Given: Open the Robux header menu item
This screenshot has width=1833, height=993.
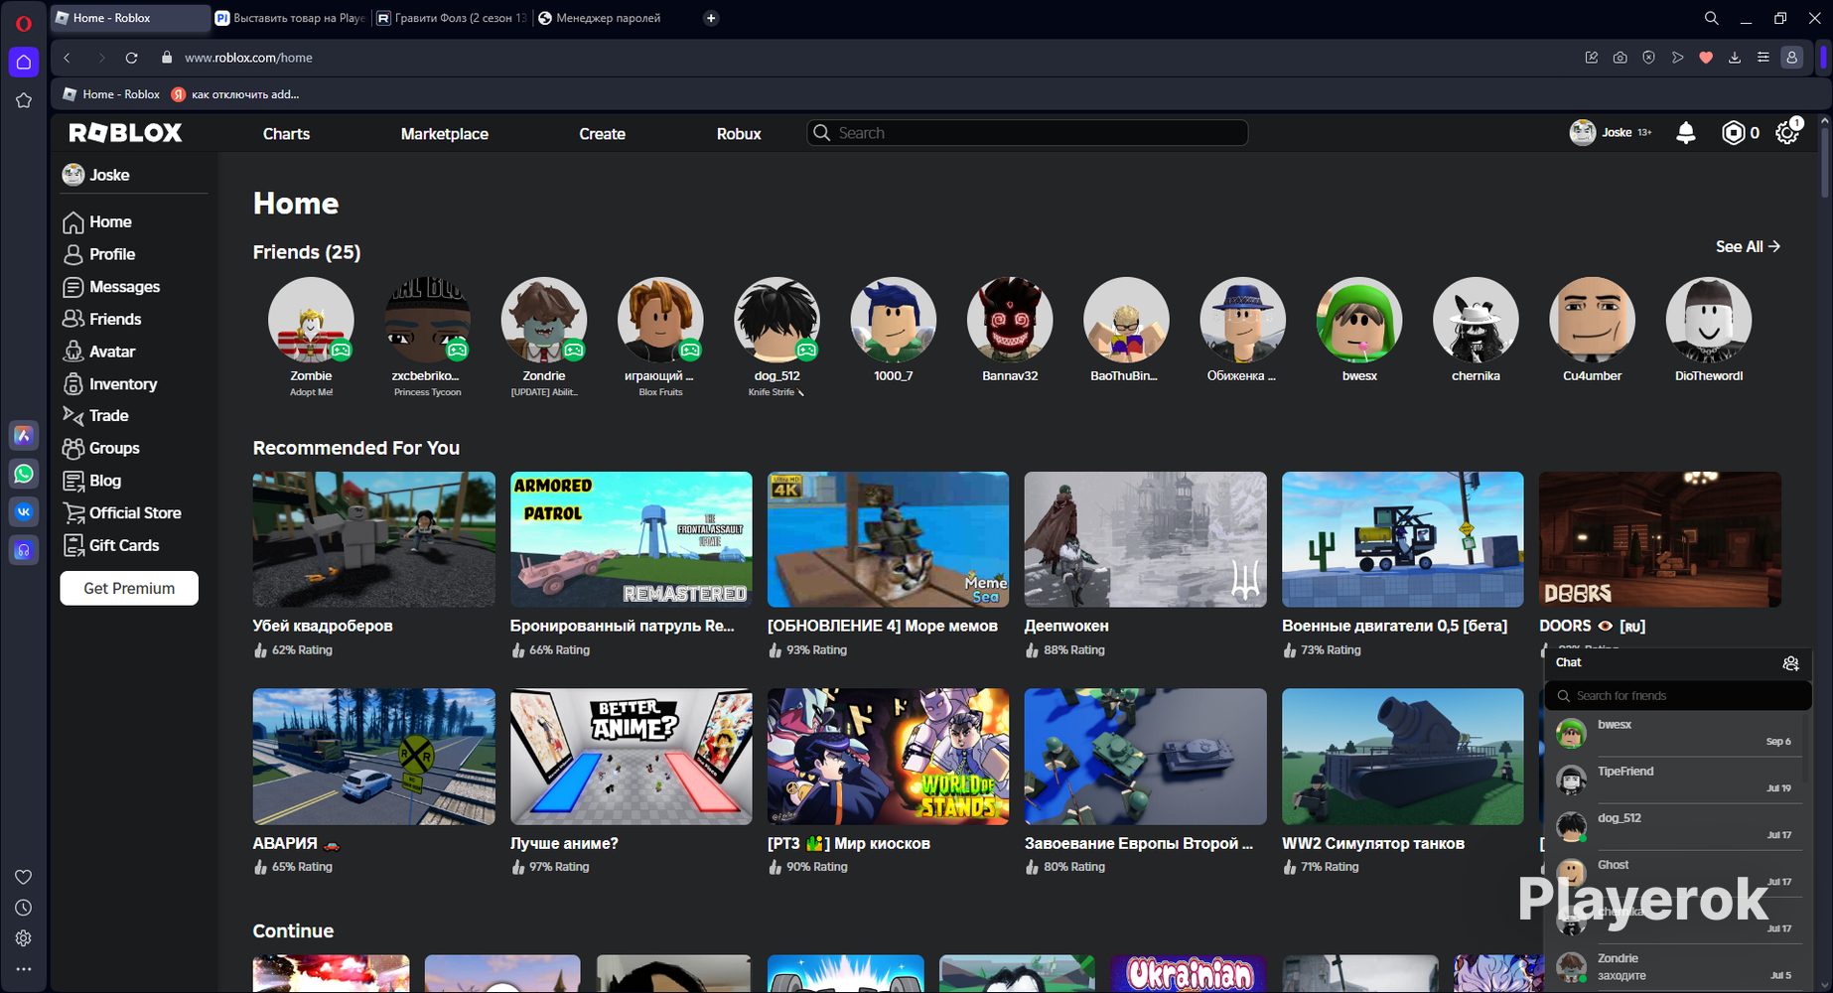Looking at the screenshot, I should pos(739,134).
